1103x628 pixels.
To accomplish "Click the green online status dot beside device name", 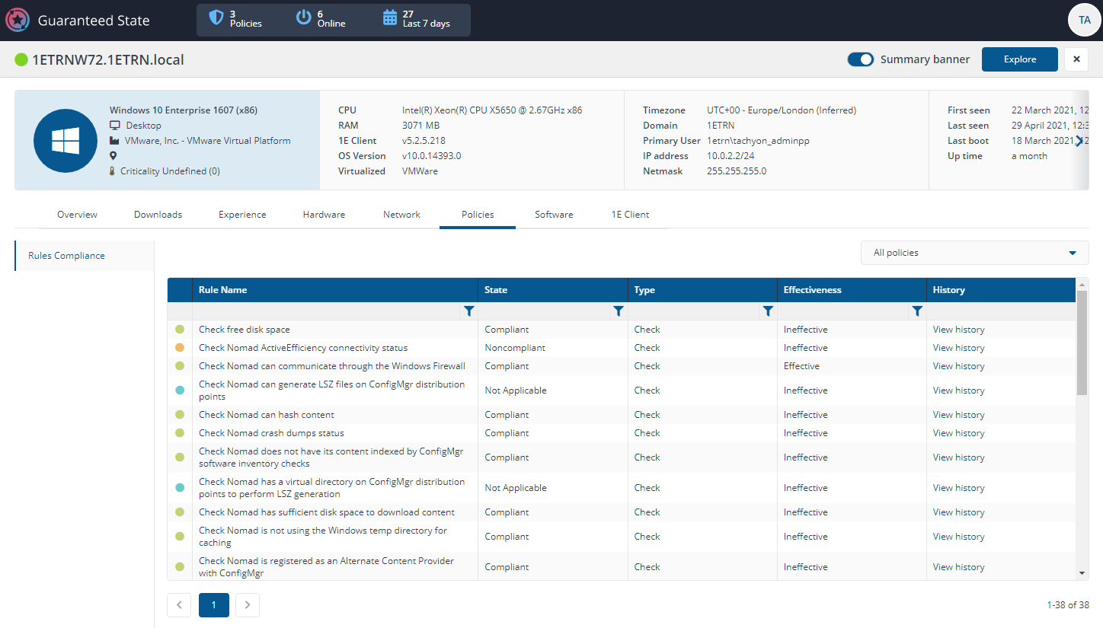I will 21,59.
